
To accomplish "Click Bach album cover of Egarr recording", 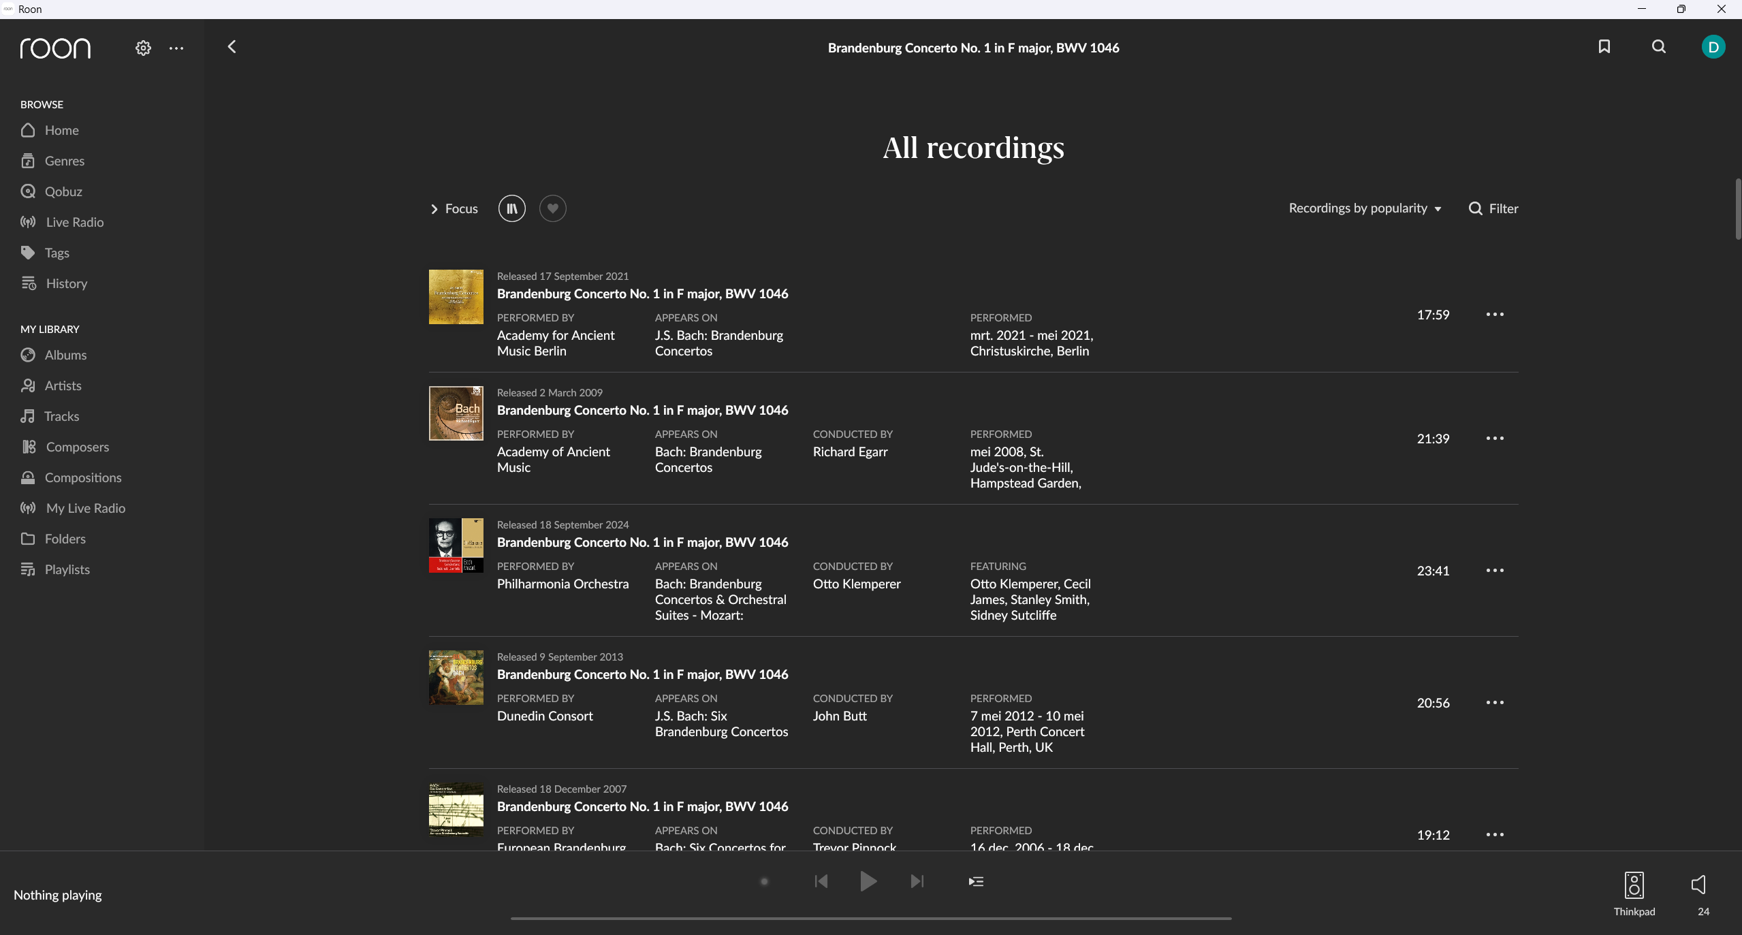I will [456, 413].
